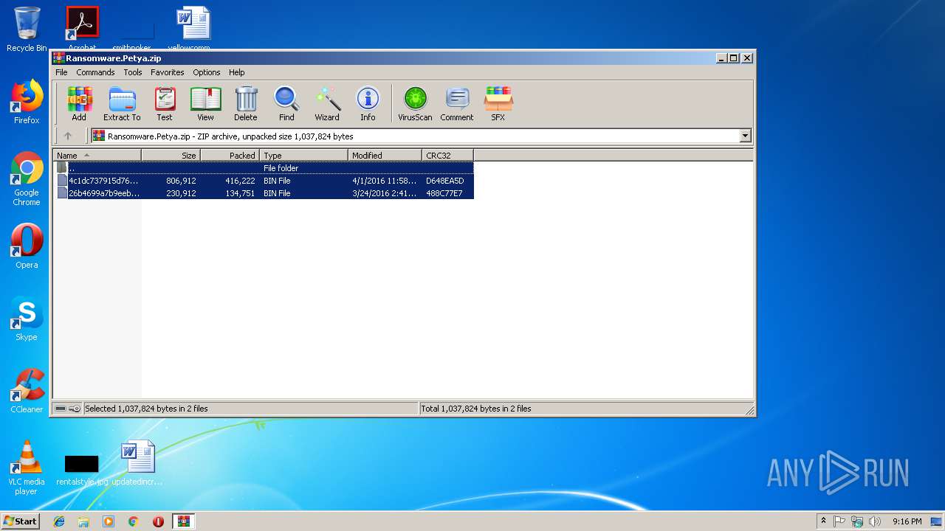Sort by the Modified column header
Image resolution: width=945 pixels, height=531 pixels.
(x=385, y=155)
